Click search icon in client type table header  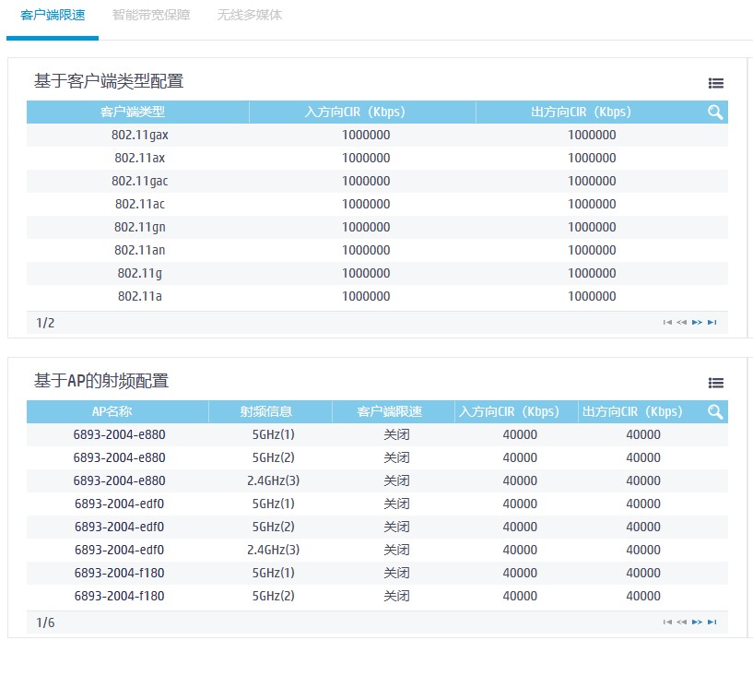click(x=715, y=113)
